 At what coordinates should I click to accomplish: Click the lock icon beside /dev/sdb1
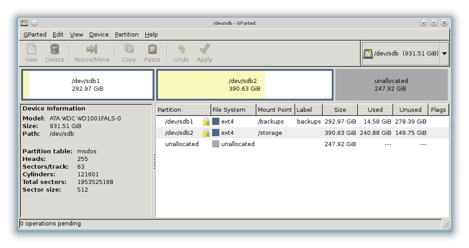pos(206,122)
